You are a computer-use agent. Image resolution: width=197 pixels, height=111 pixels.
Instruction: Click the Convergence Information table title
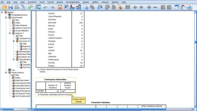coord(55,80)
